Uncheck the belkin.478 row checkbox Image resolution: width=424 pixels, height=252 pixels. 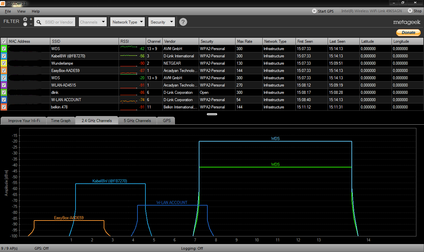4,107
